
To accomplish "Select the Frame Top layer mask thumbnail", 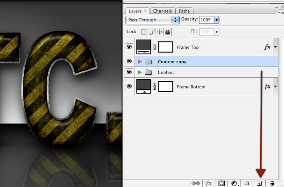I will point(166,47).
